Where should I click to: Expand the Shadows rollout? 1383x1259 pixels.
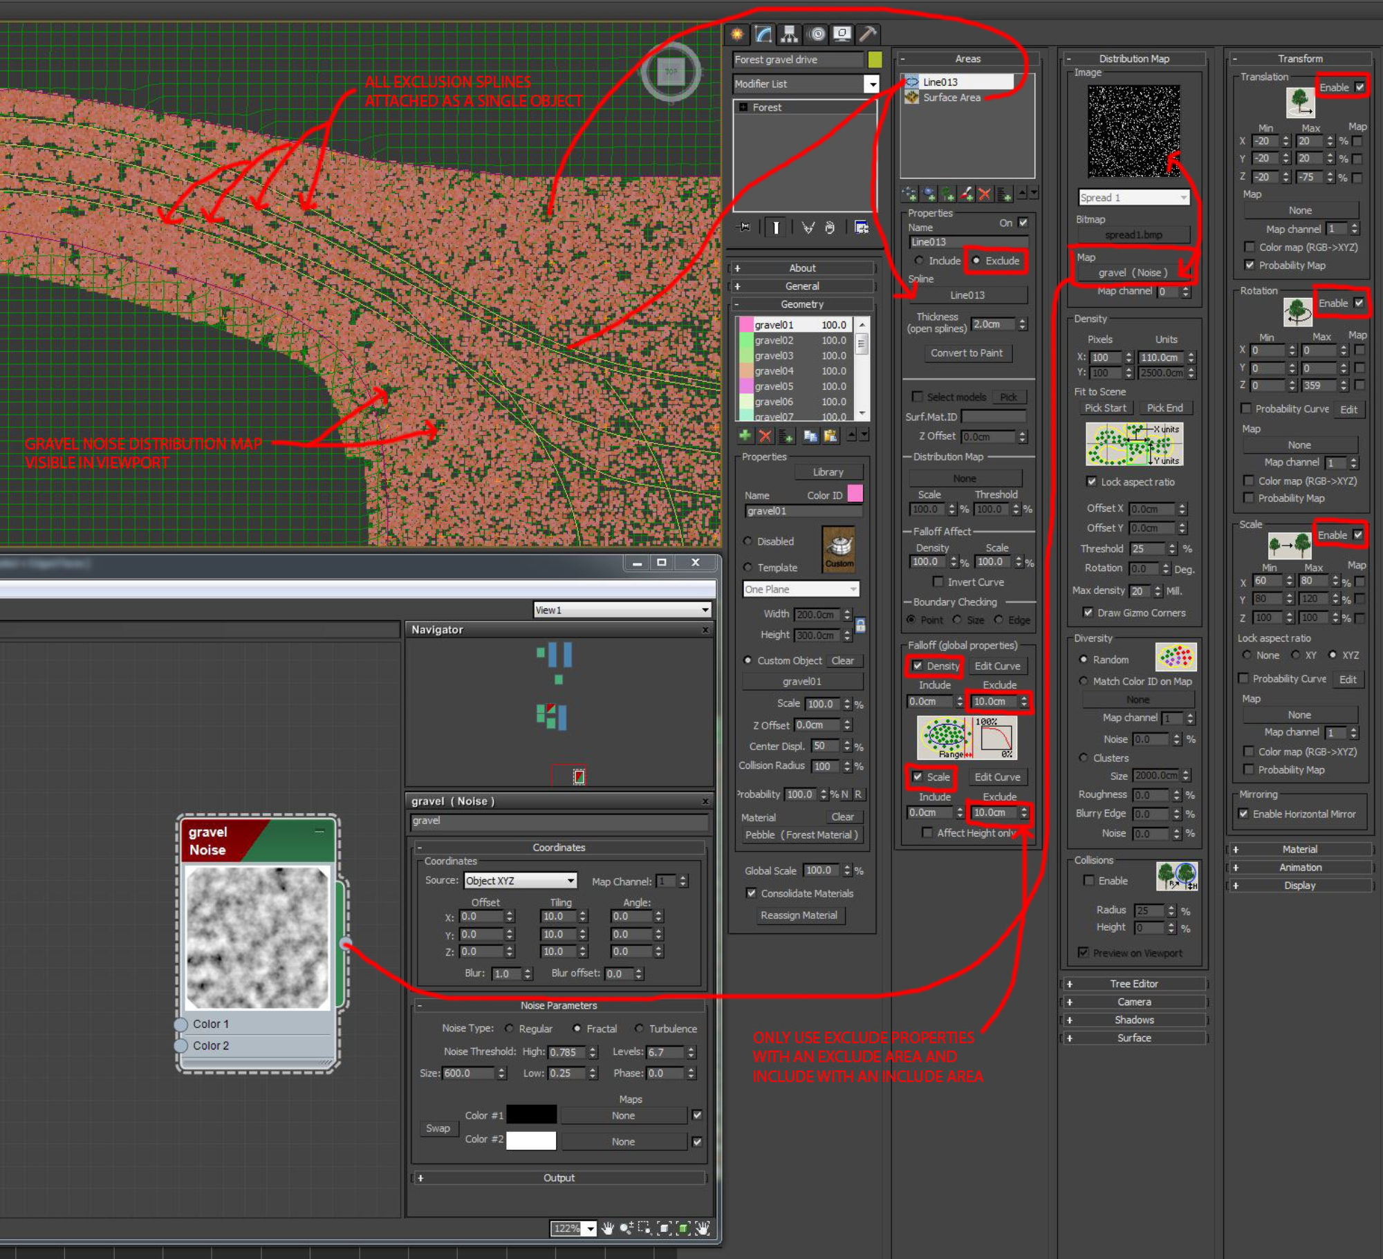click(1134, 1020)
